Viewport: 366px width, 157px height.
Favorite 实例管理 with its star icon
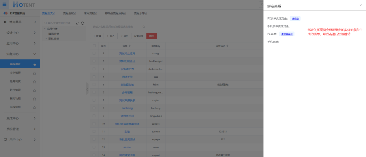click(x=35, y=73)
